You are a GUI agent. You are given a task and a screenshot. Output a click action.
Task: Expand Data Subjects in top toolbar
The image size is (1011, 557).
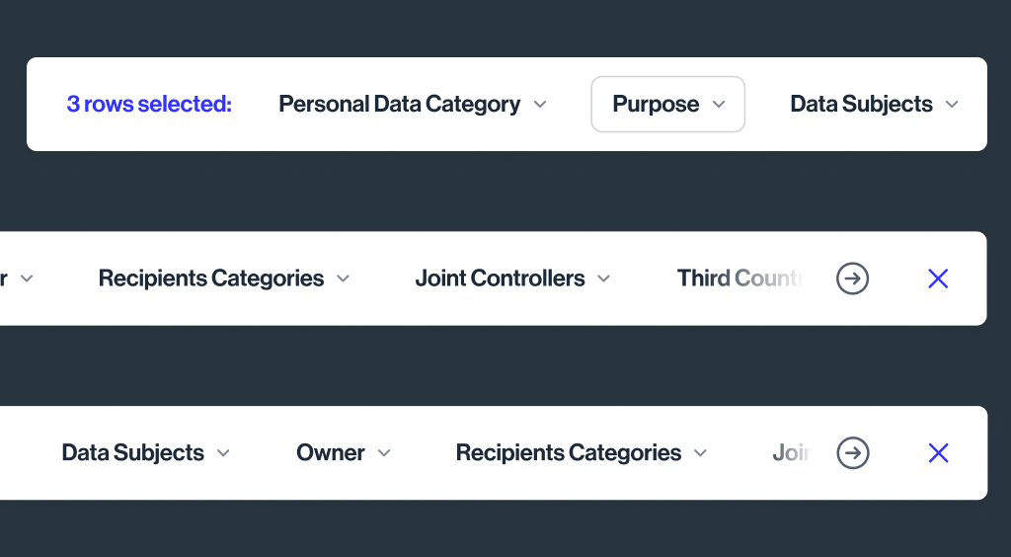point(861,105)
